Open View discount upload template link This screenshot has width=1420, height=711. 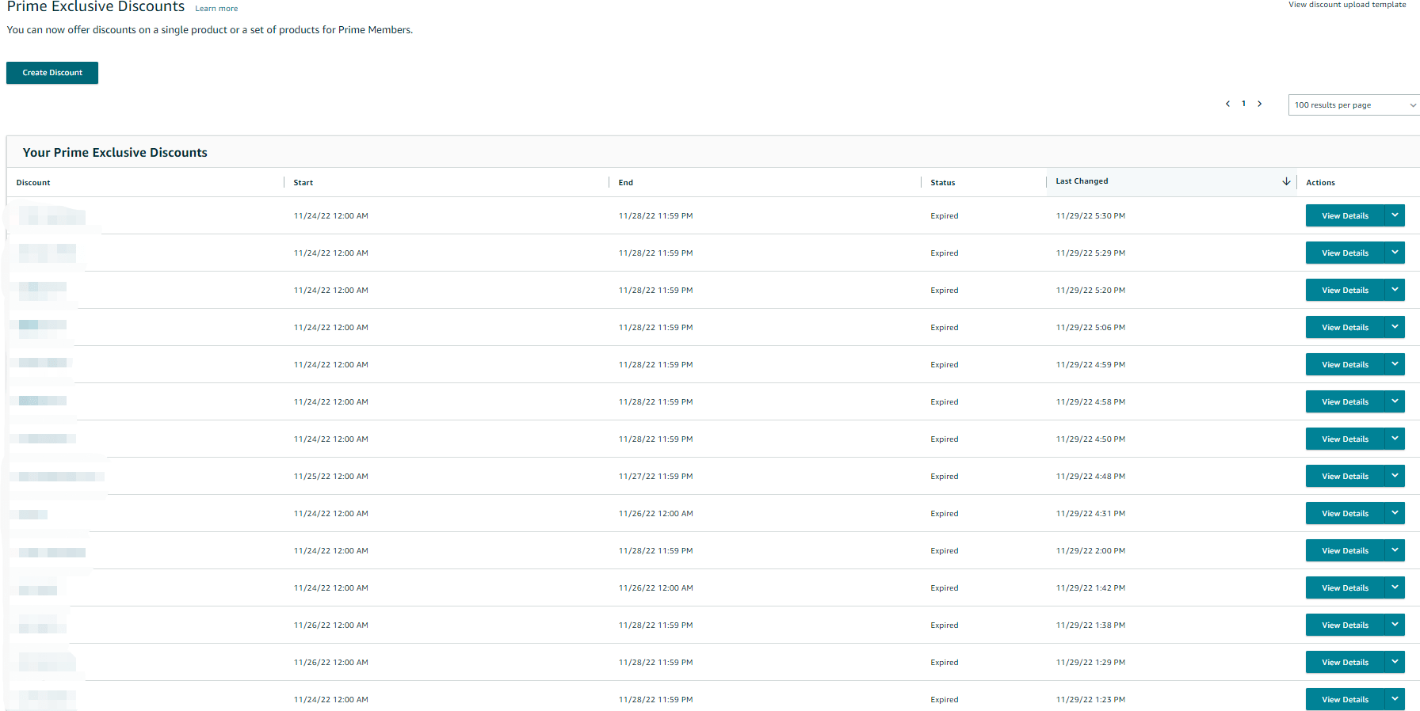coord(1346,5)
